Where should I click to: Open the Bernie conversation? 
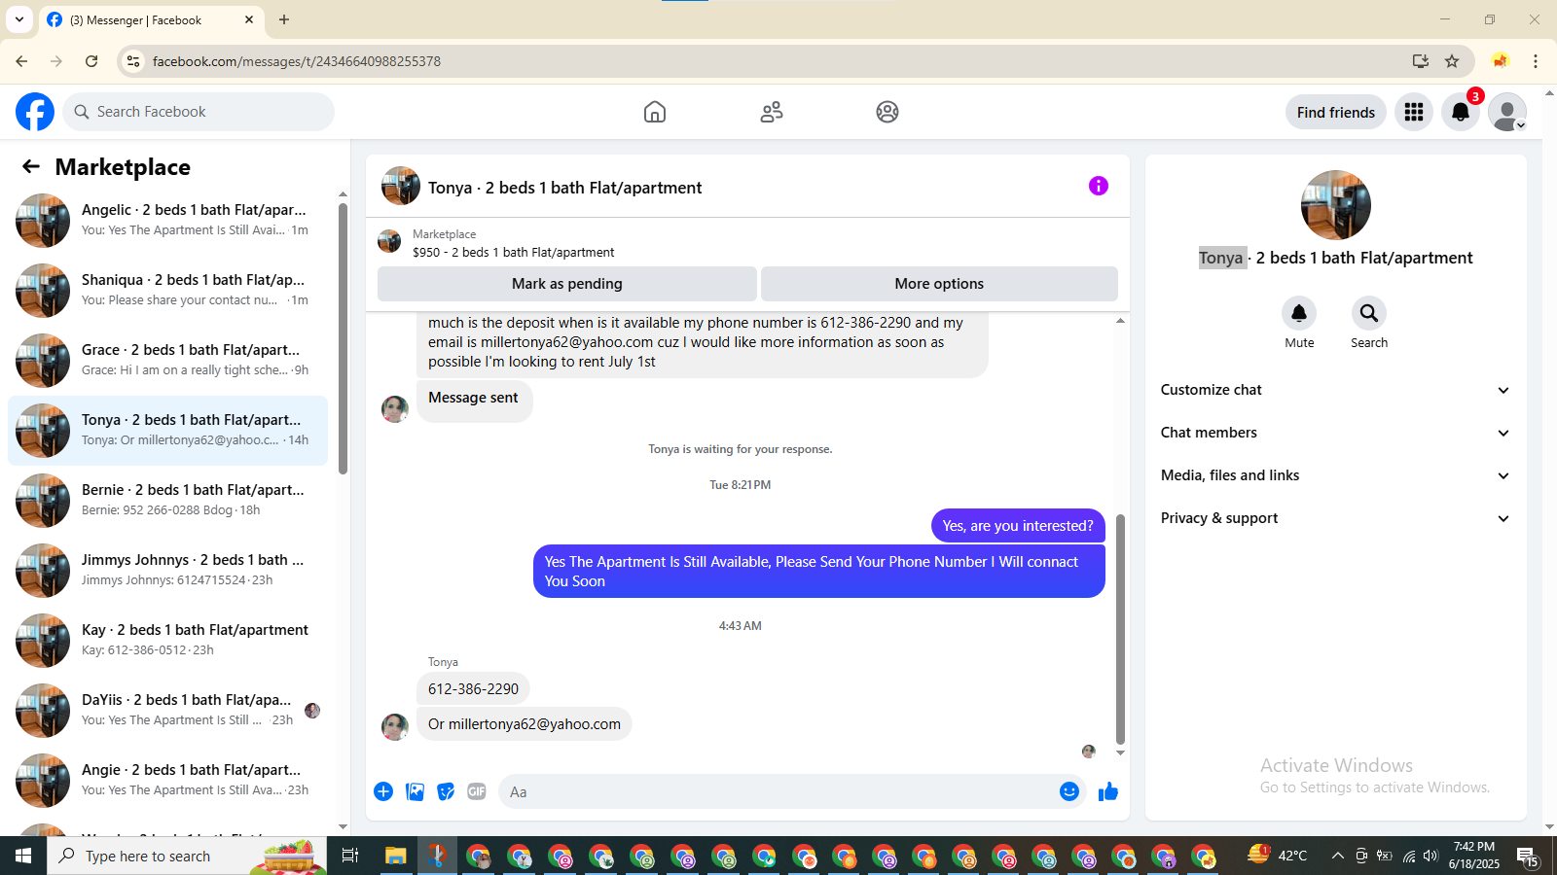click(167, 500)
